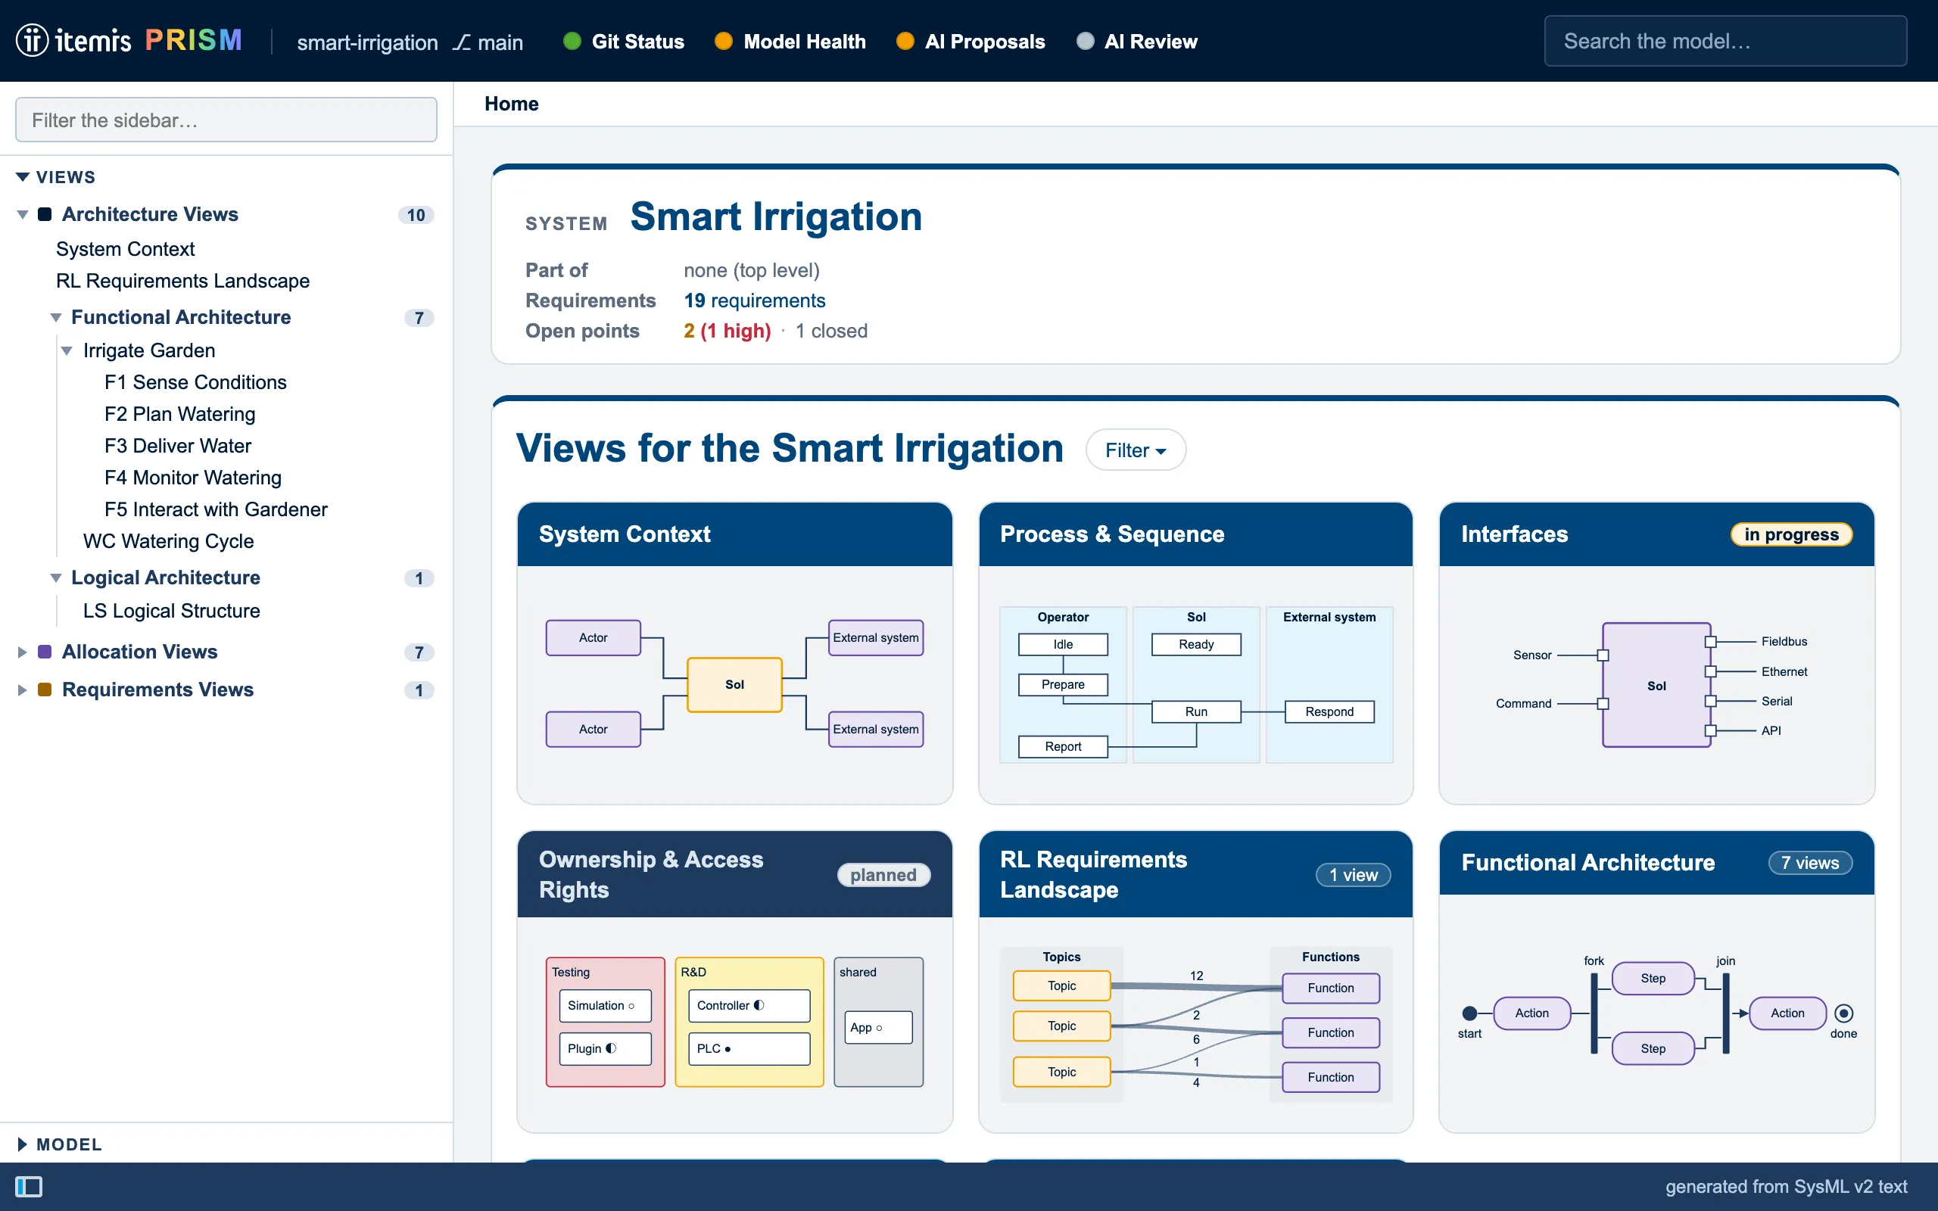
Task: Open the Filter dropdown for views
Action: [x=1135, y=450]
